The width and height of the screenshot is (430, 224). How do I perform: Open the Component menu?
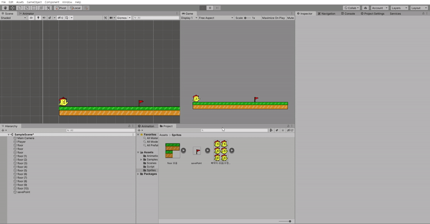pyautogui.click(x=52, y=2)
